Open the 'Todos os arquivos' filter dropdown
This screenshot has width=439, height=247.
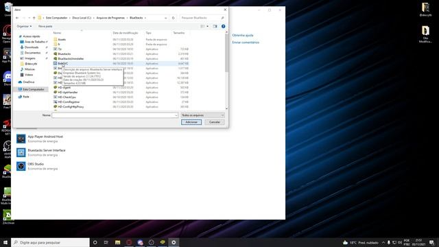click(x=202, y=115)
